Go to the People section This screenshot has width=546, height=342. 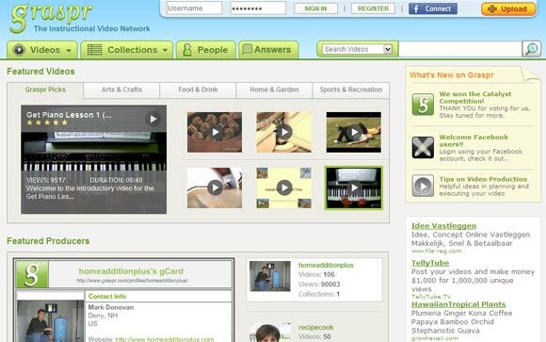coord(206,50)
